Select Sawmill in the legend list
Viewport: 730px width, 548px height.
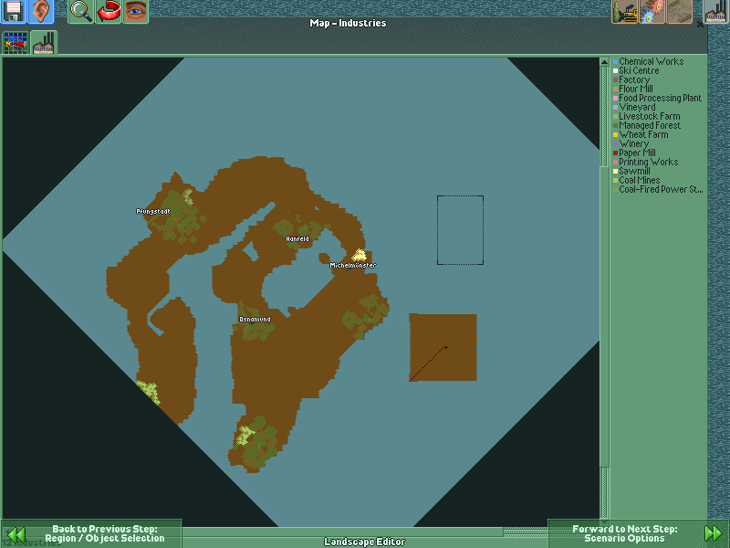coord(631,171)
